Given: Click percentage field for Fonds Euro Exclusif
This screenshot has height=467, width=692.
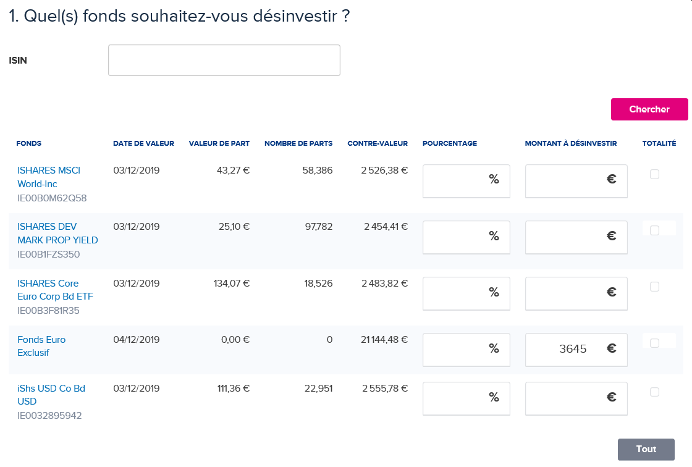Looking at the screenshot, I should 456,349.
